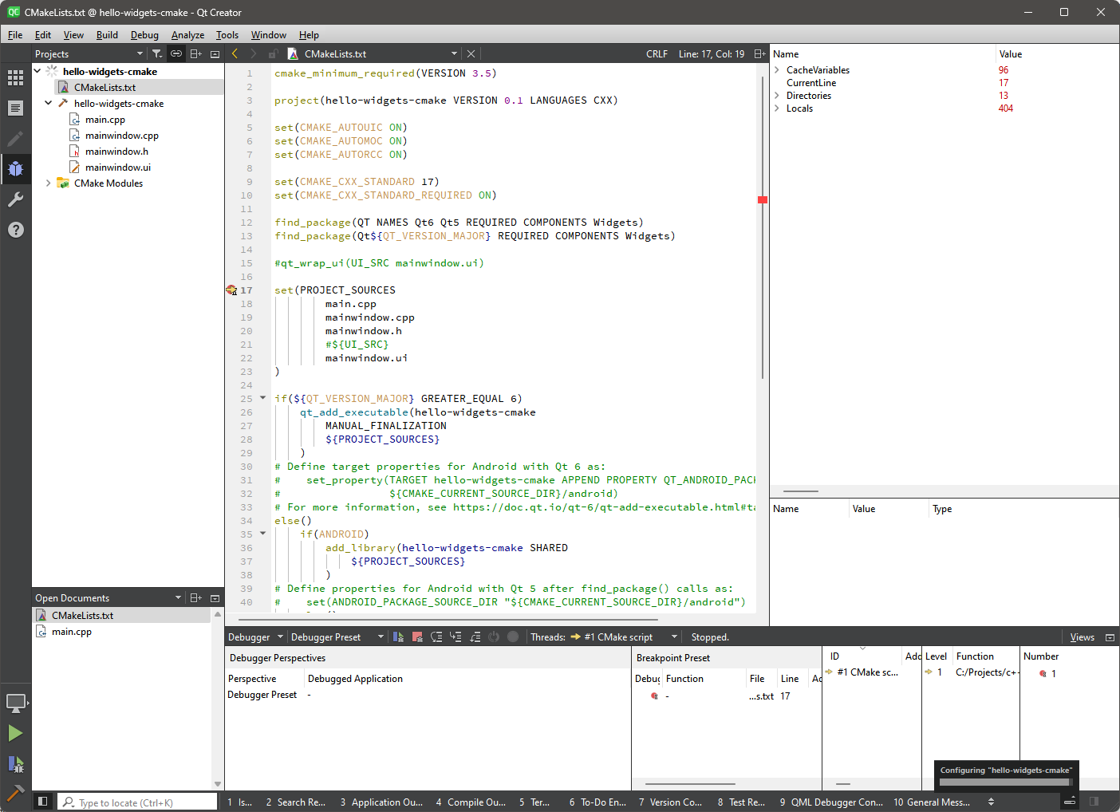Open kit selector monitor icon
Viewport: 1120px width, 812px height.
click(15, 703)
